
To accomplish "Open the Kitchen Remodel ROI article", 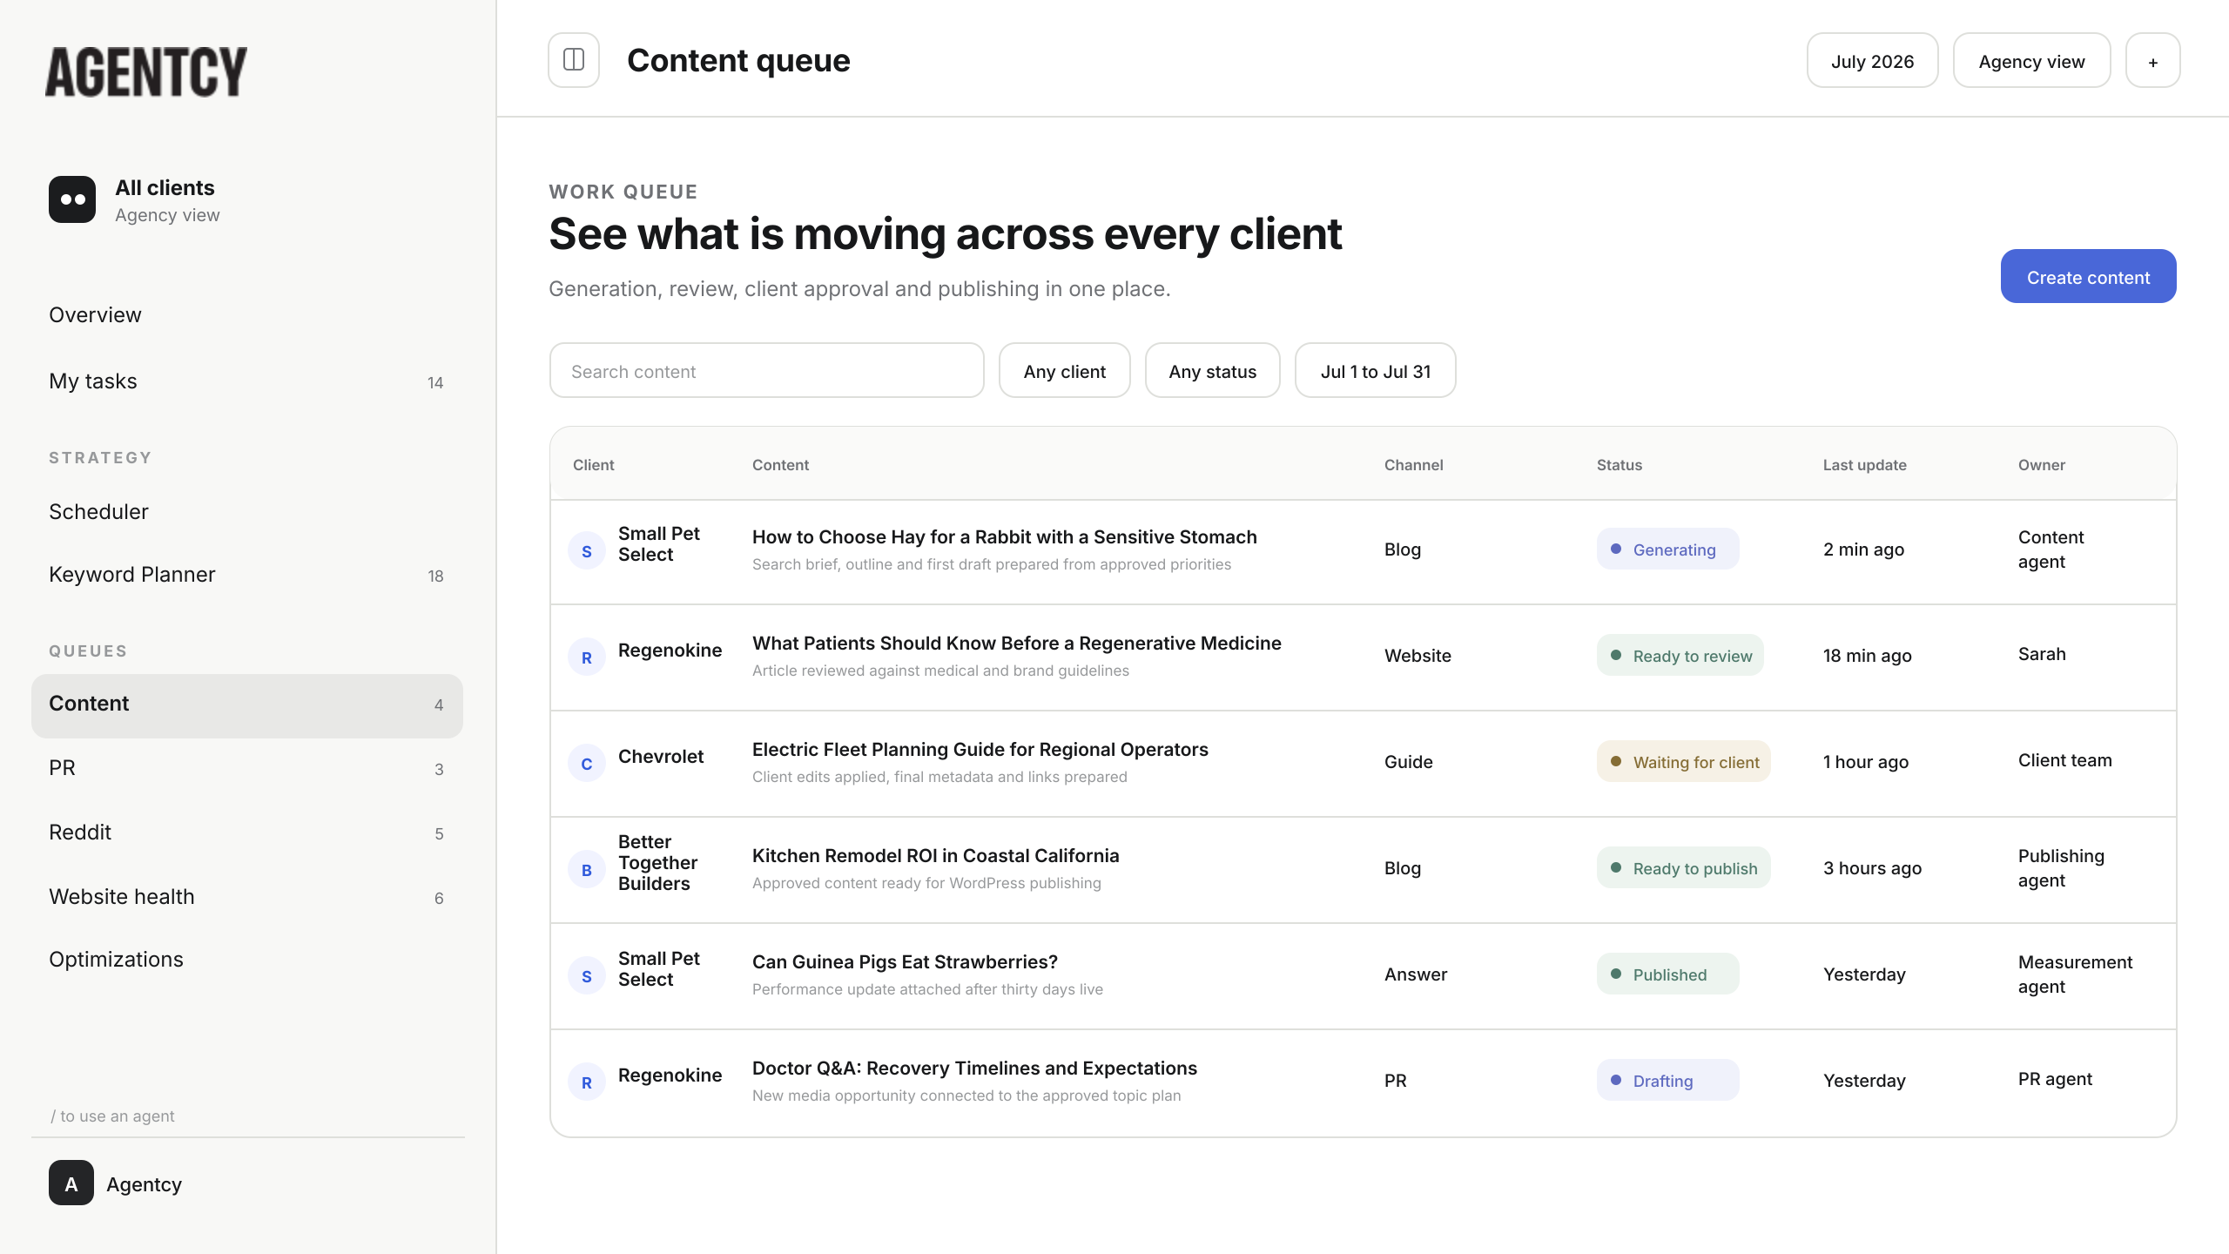I will (935, 855).
